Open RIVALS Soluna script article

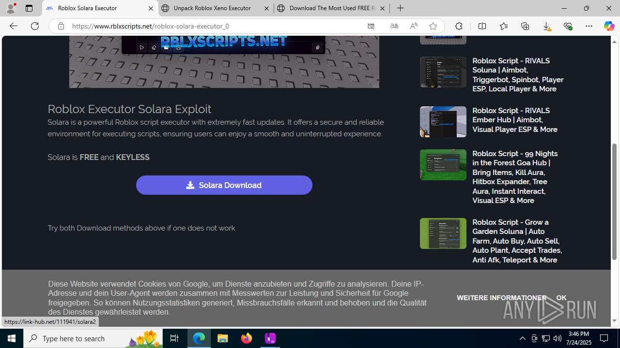(x=517, y=75)
